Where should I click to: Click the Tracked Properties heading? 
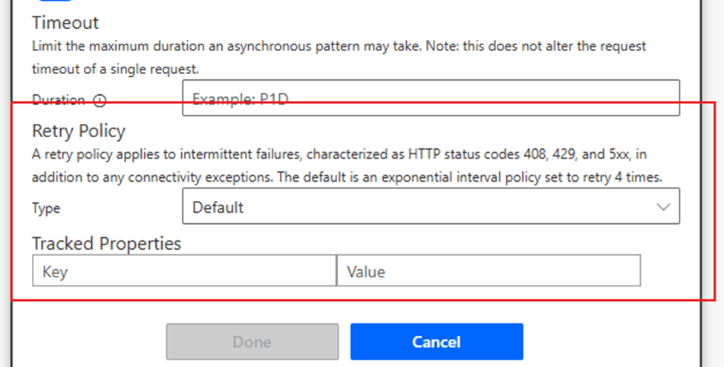pyautogui.click(x=106, y=243)
